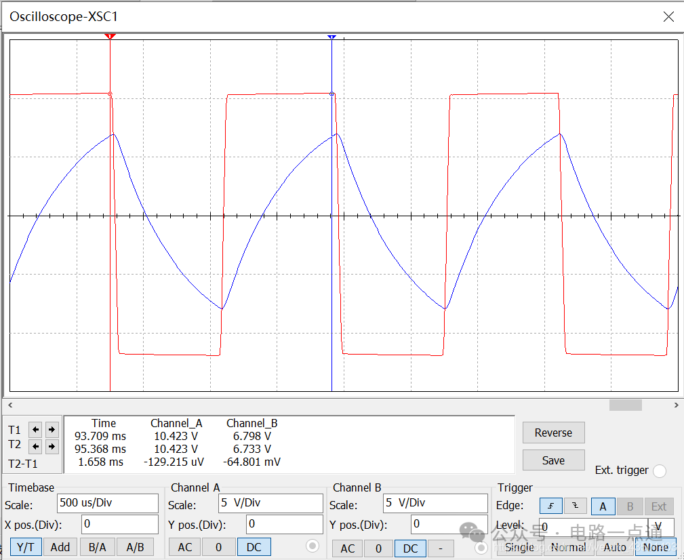Image resolution: width=684 pixels, height=560 pixels.
Task: Edit Timebase scale 500 us/Div field
Action: pos(107,503)
